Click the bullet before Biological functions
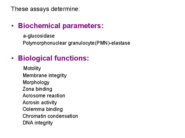Viewport: 185px width, 138px height. click(x=12, y=58)
